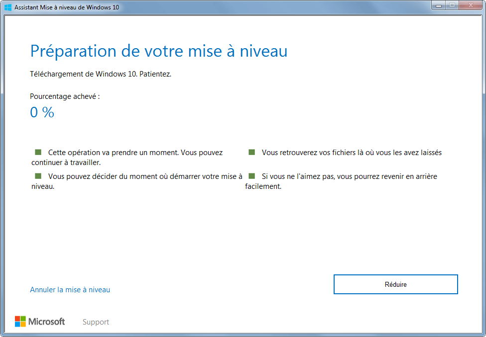Open the Support link
This screenshot has height=337, width=486.
coord(96,322)
